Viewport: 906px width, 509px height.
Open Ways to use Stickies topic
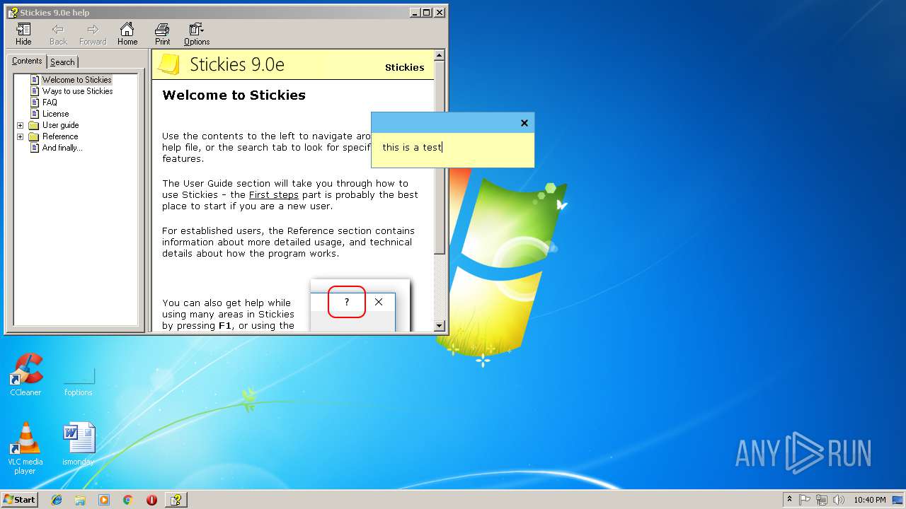tap(77, 91)
